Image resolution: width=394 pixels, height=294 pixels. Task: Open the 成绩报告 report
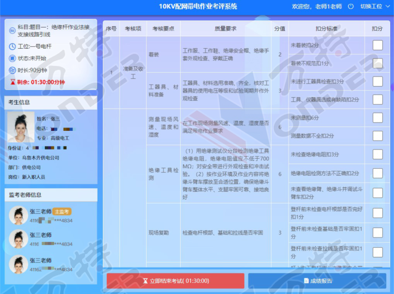pyautogui.click(x=318, y=281)
